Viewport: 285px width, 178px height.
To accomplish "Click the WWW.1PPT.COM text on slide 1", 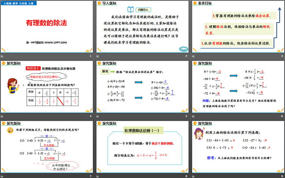I will (56, 43).
